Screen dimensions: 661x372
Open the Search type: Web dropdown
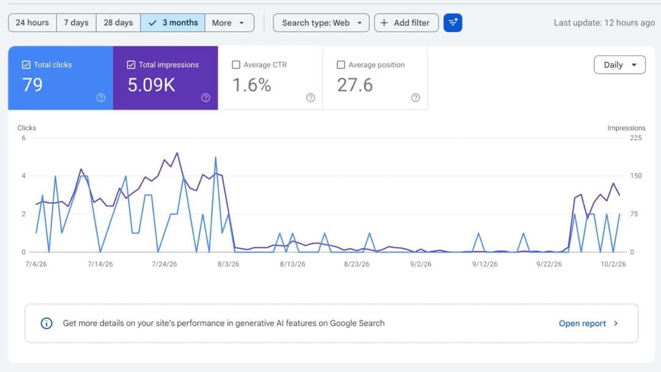click(x=321, y=23)
